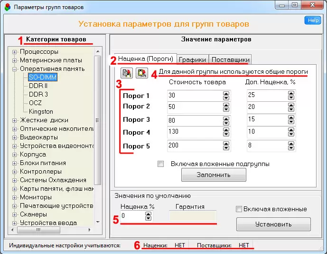Click the Help button icon
This screenshot has height=254, width=327.
(314, 20)
